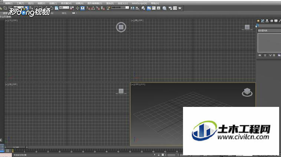Click Use Pivot Point Center icon
The width and height of the screenshot is (281, 157).
[x=72, y=8]
